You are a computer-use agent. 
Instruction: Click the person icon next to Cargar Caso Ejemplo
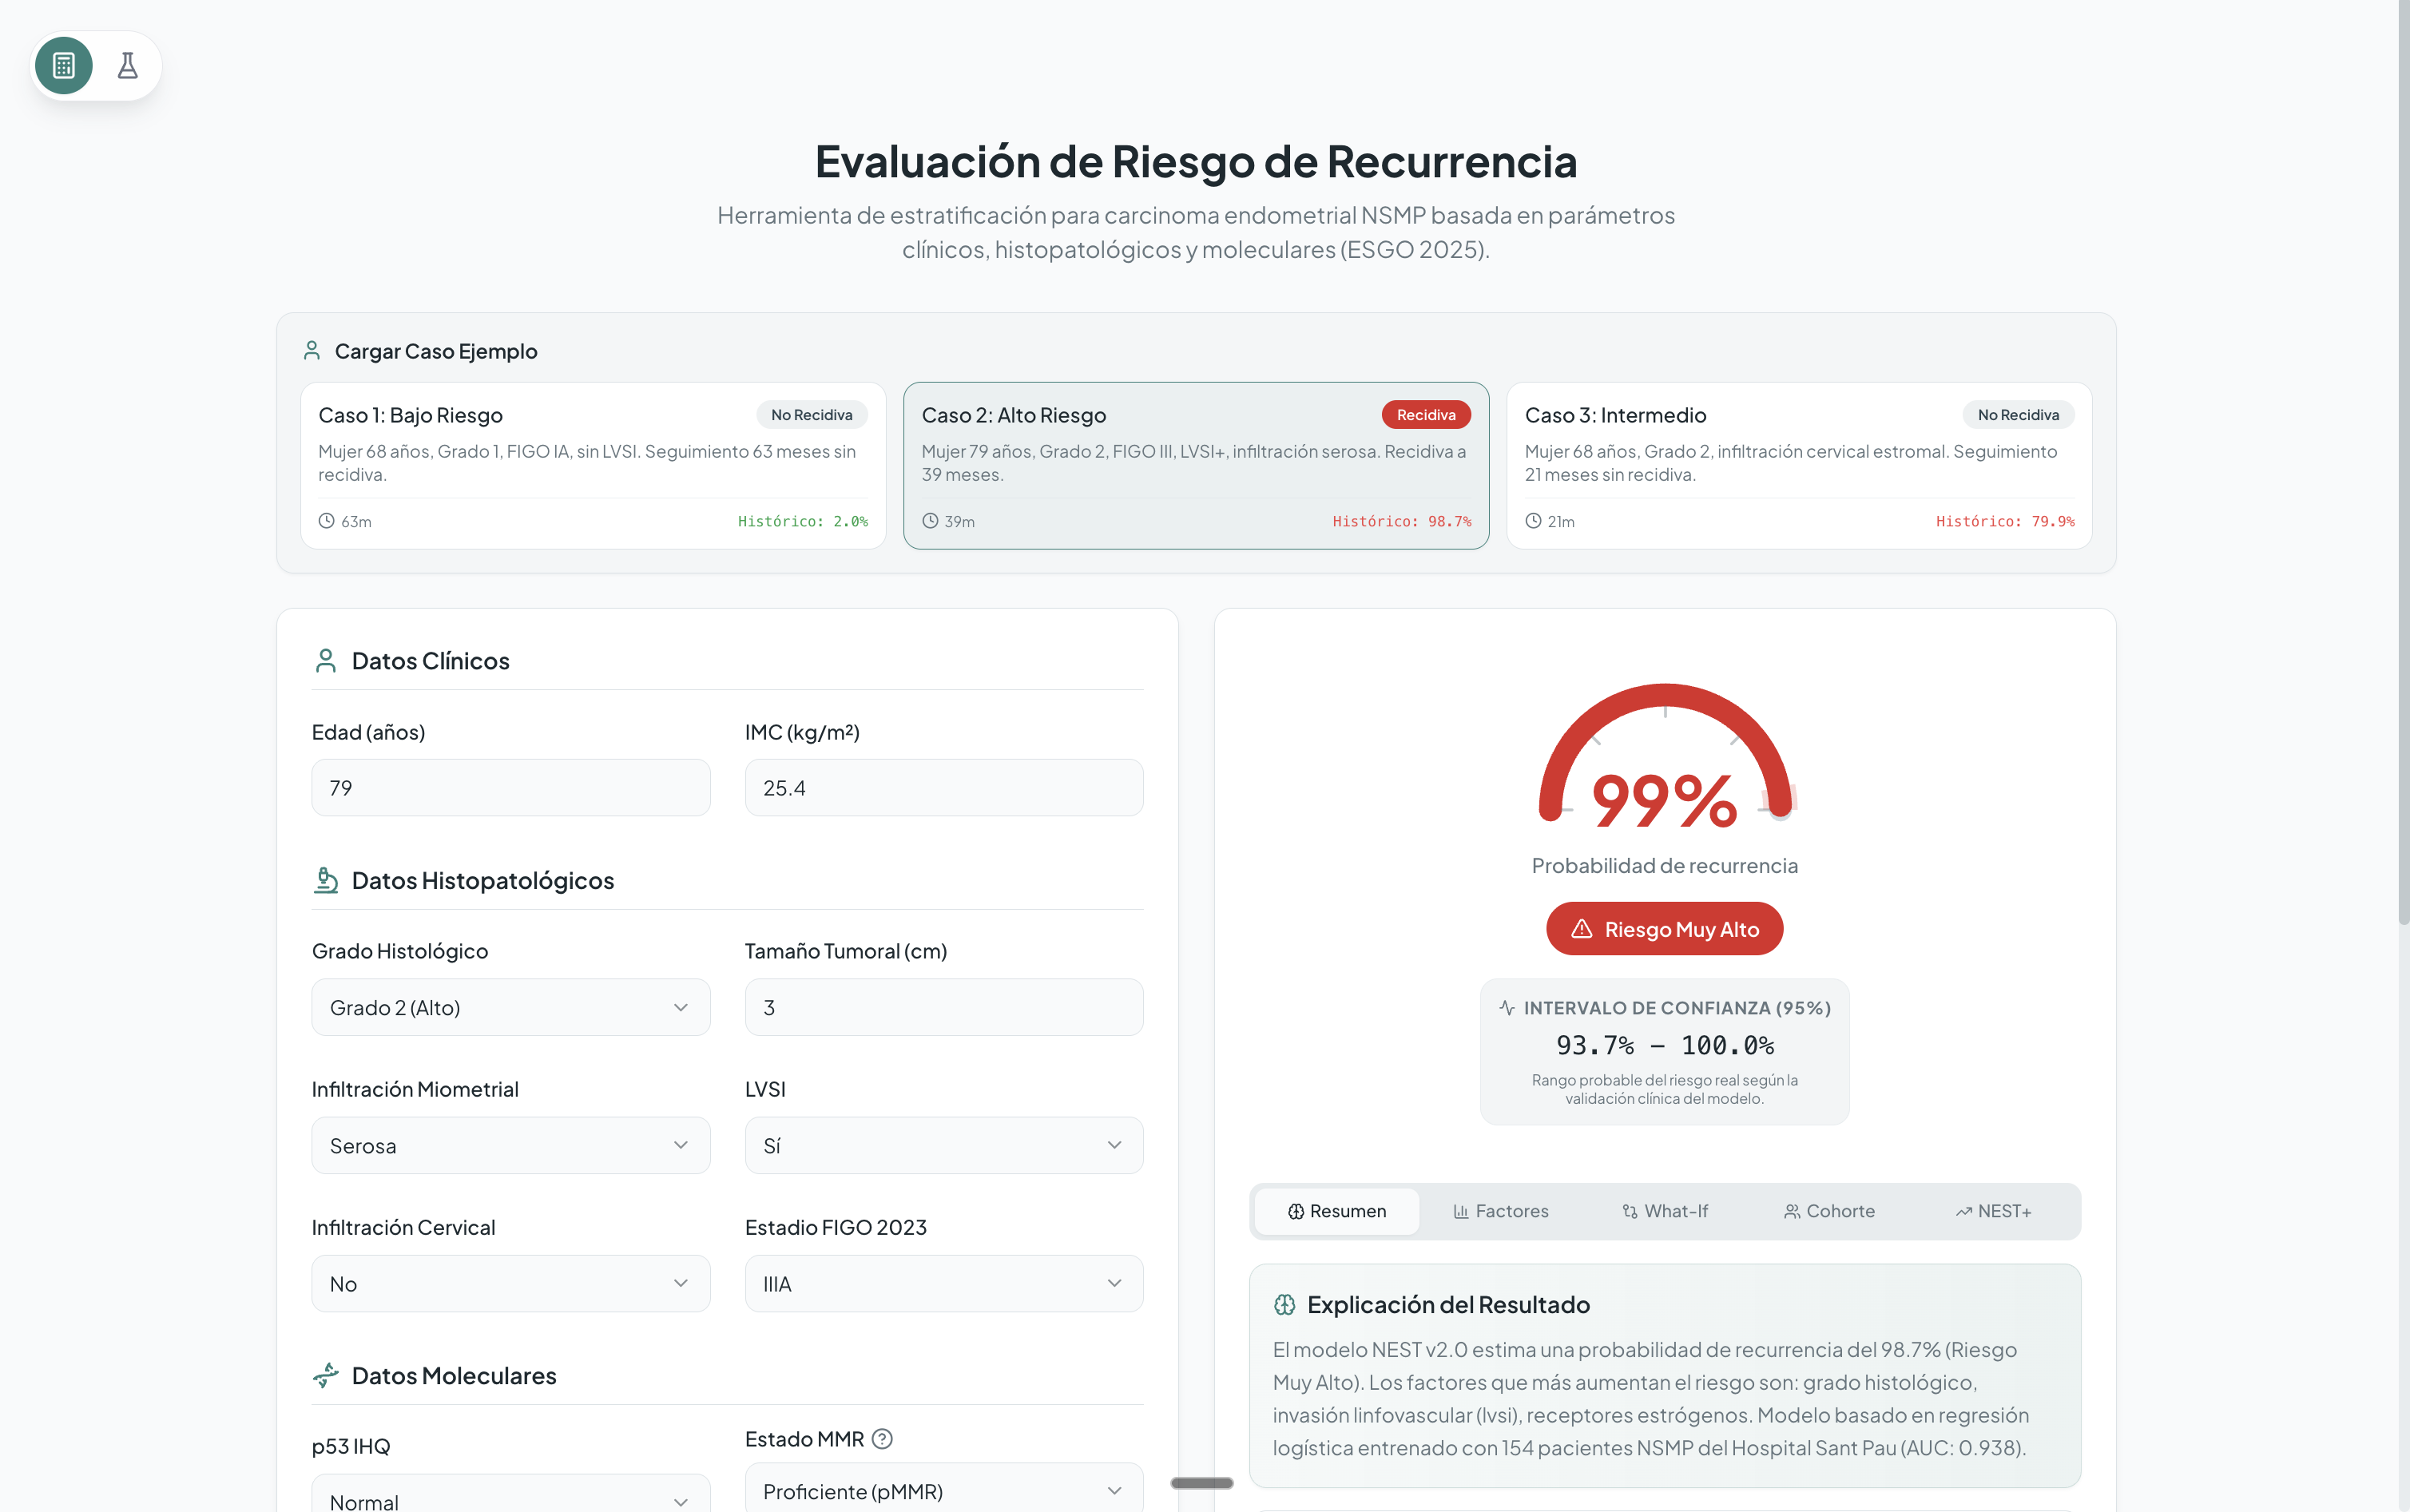coord(311,349)
